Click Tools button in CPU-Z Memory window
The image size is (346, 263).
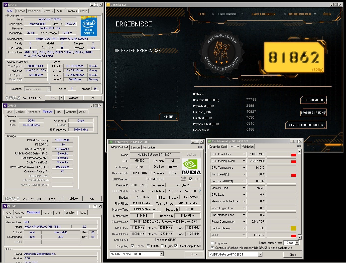[x=52, y=199]
